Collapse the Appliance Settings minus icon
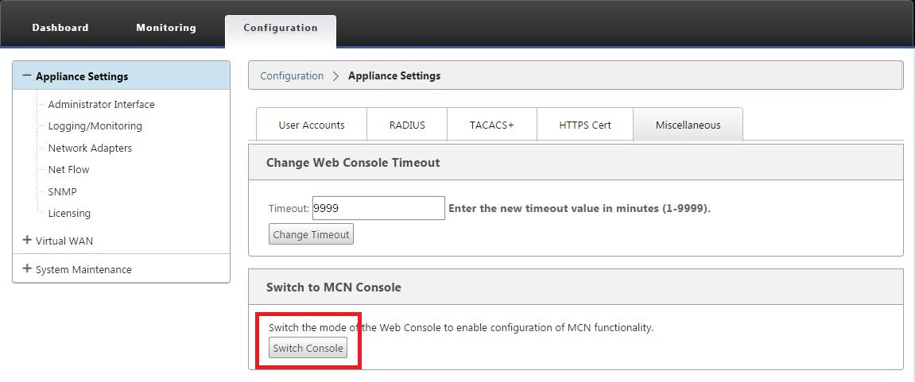915x382 pixels. 26,75
